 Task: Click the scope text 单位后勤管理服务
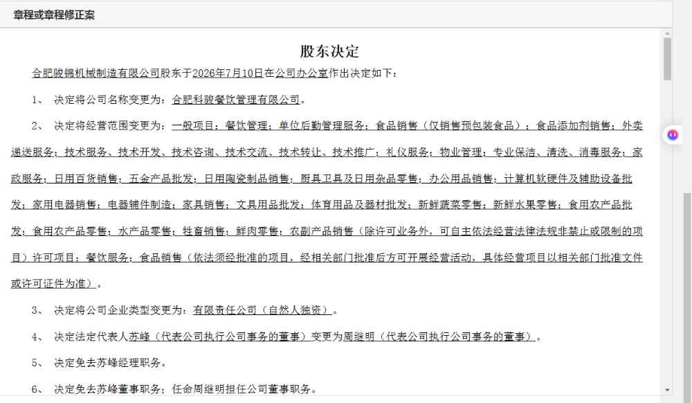[x=321, y=126]
